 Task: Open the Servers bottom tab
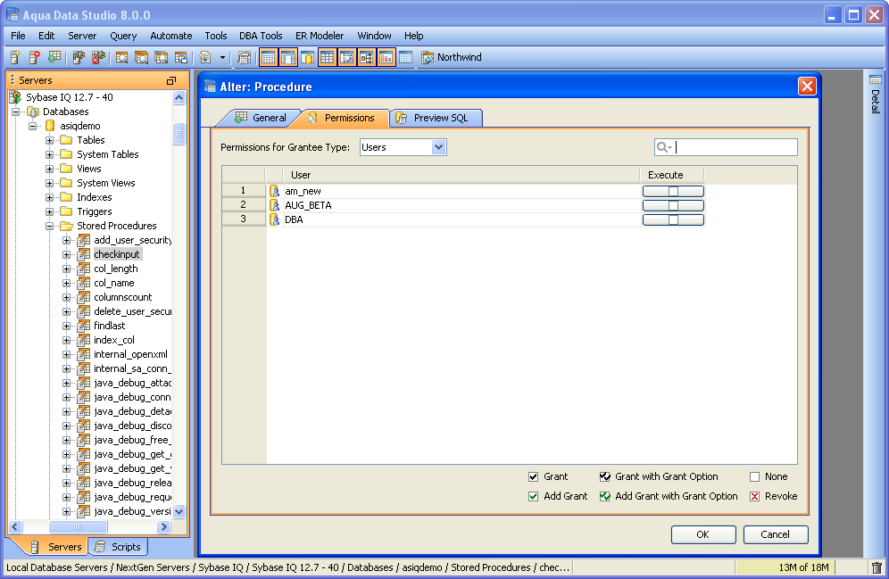click(x=55, y=547)
